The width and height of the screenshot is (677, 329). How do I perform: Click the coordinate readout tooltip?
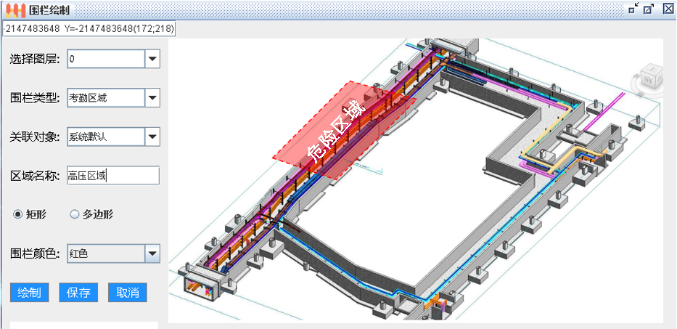pyautogui.click(x=88, y=30)
